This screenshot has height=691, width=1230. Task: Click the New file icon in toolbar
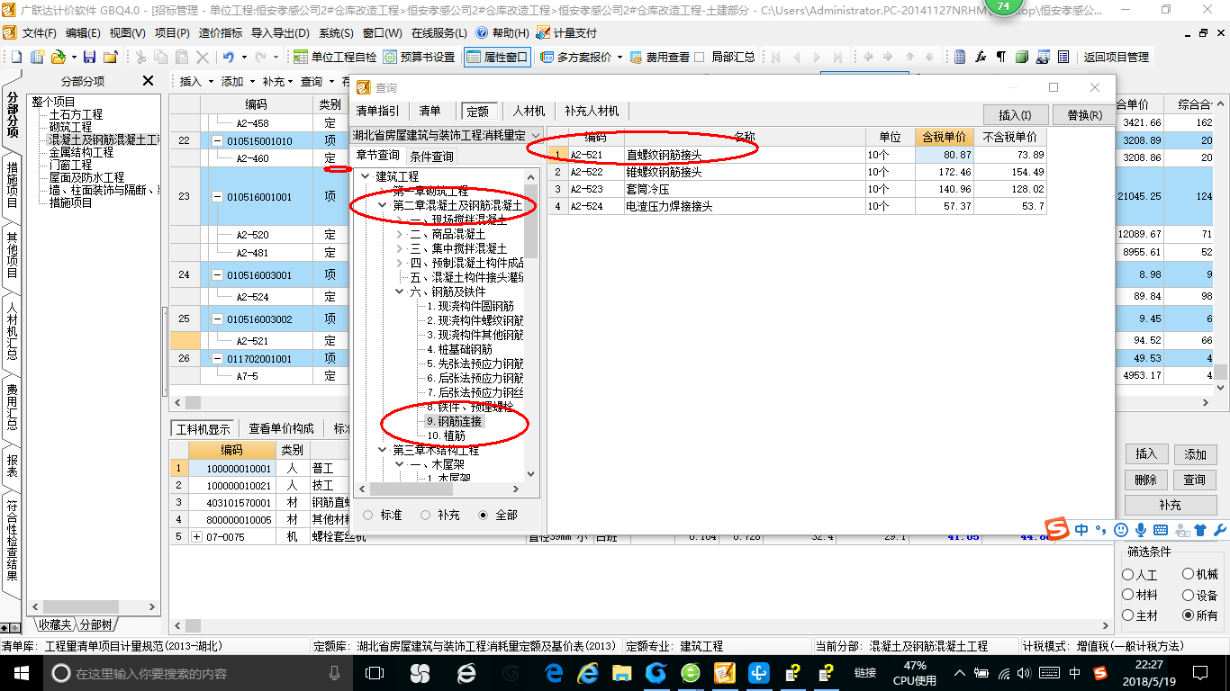pos(17,57)
